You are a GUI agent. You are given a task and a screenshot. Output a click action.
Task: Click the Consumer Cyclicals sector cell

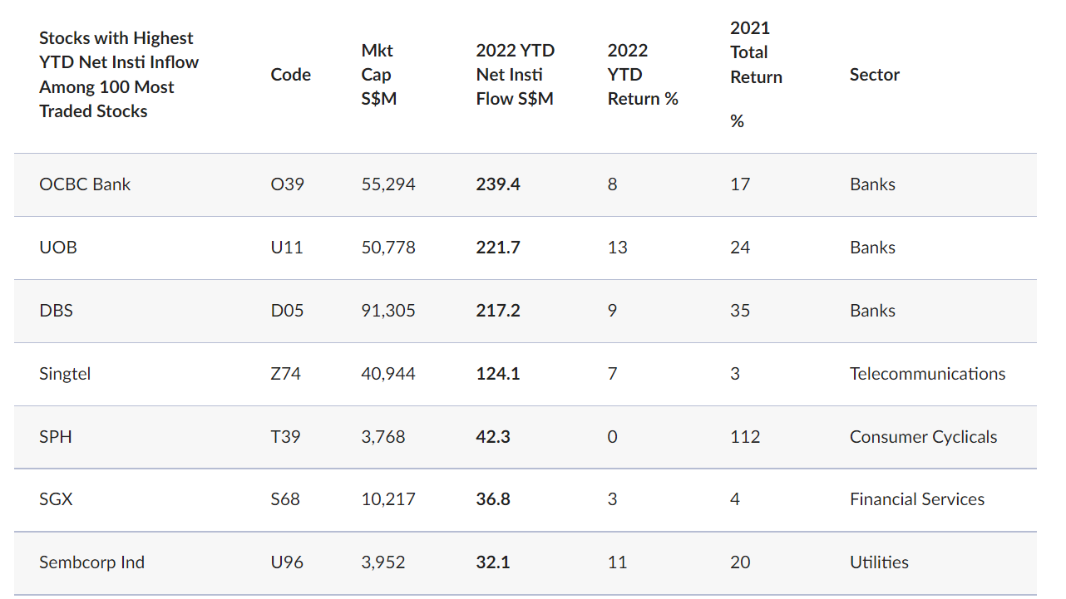pos(923,437)
